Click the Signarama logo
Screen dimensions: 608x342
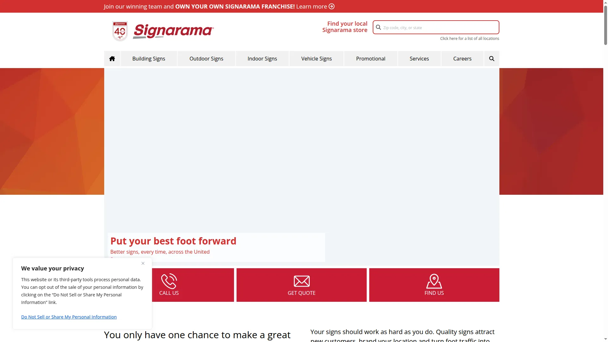tap(174, 31)
